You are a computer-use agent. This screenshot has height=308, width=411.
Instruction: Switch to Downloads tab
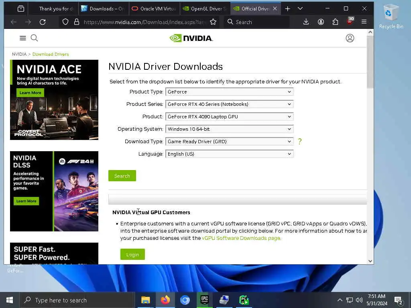click(104, 9)
